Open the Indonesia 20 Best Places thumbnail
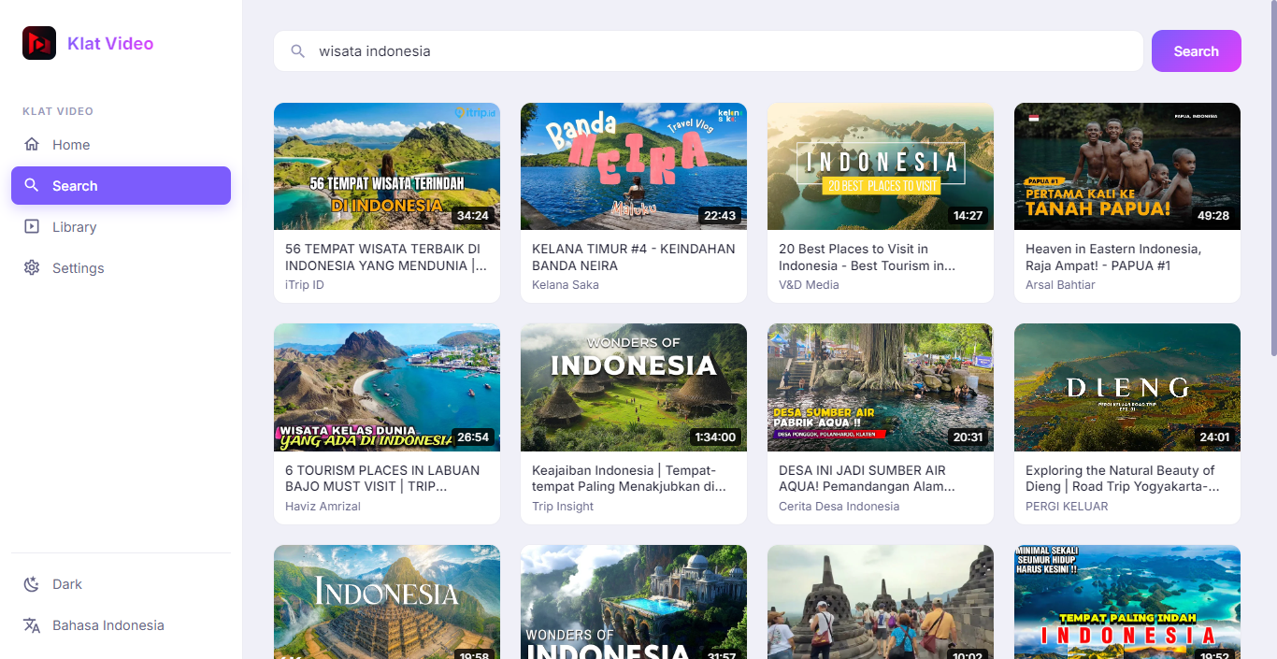Viewport: 1277px width, 659px height. (x=881, y=166)
